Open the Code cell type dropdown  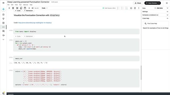[x=45, y=8]
